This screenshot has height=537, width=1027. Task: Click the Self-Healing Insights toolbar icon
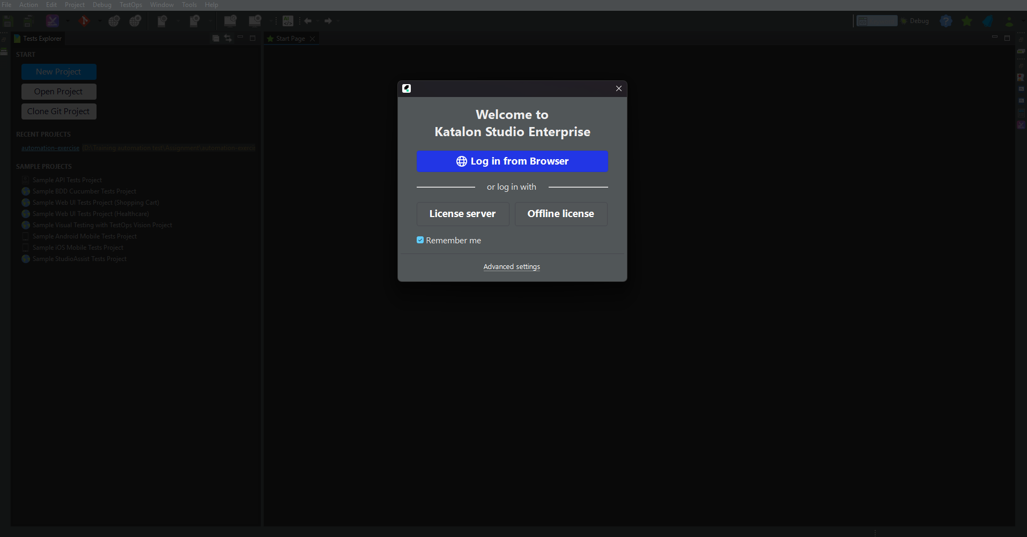(x=52, y=21)
